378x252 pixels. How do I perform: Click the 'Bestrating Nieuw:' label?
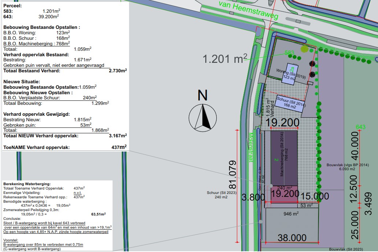coord(22,120)
